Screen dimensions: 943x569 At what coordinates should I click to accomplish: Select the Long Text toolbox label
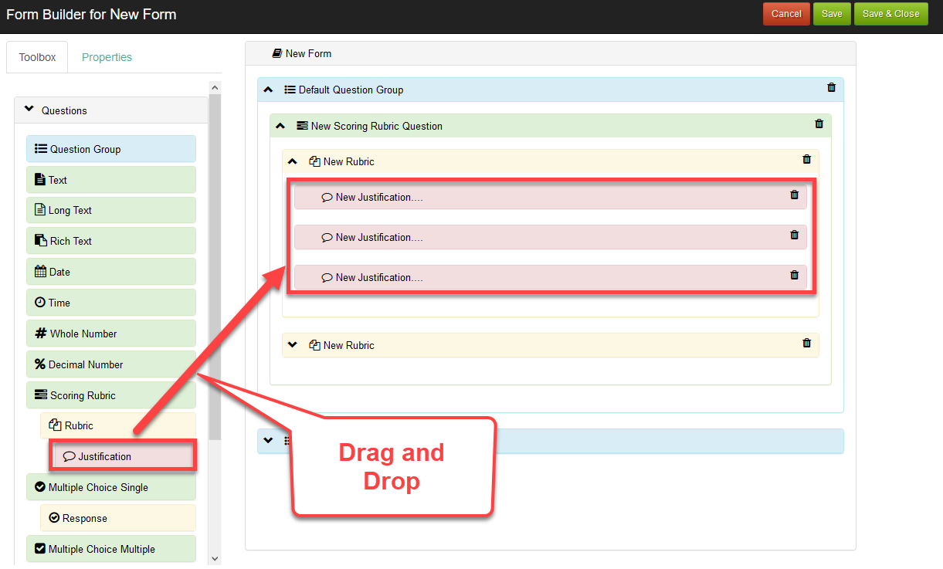70,210
